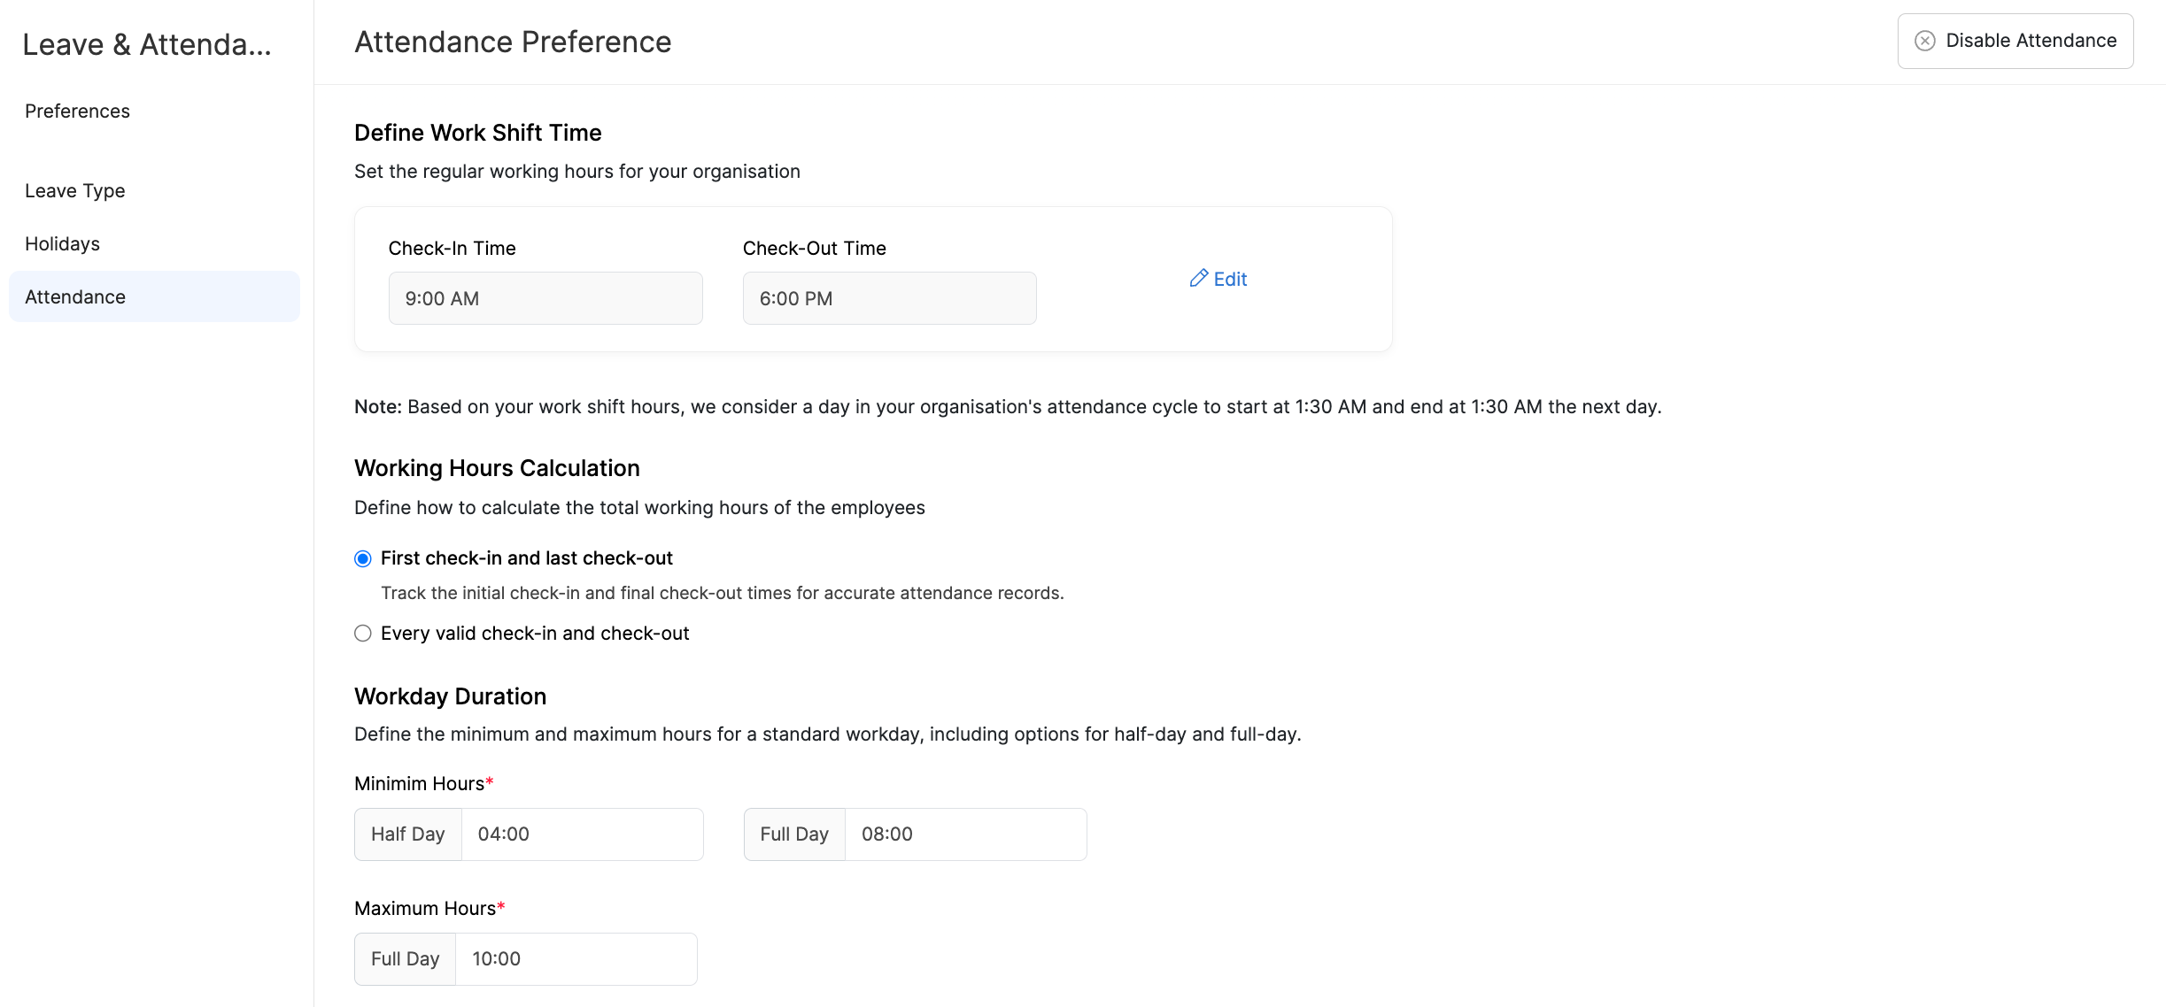
Task: Click the Check-In Time field
Action: [x=545, y=298]
